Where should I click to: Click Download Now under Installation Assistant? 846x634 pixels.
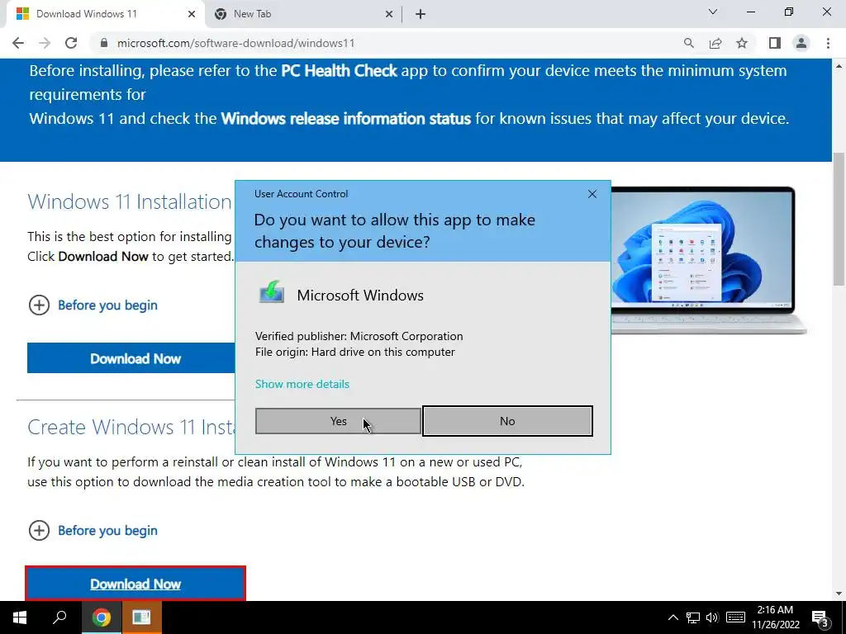click(131, 358)
